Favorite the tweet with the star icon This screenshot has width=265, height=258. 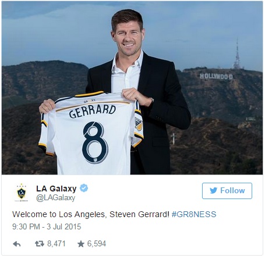pos(81,244)
